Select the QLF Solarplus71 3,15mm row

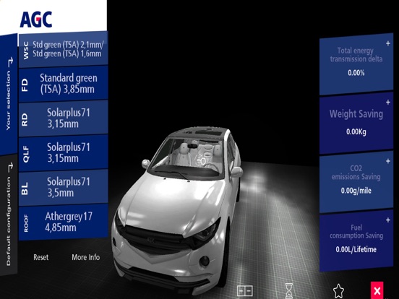[64, 153]
